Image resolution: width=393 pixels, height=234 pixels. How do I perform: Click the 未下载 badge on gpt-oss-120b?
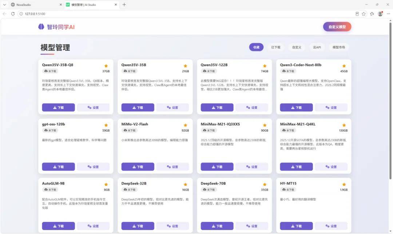pyautogui.click(x=50, y=130)
